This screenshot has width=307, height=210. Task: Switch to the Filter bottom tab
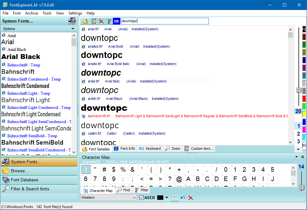[142, 190]
